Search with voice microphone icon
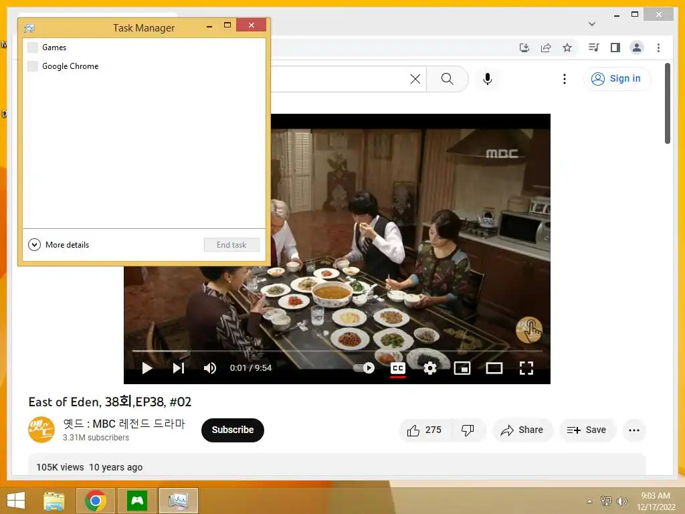The image size is (685, 514). tap(488, 79)
